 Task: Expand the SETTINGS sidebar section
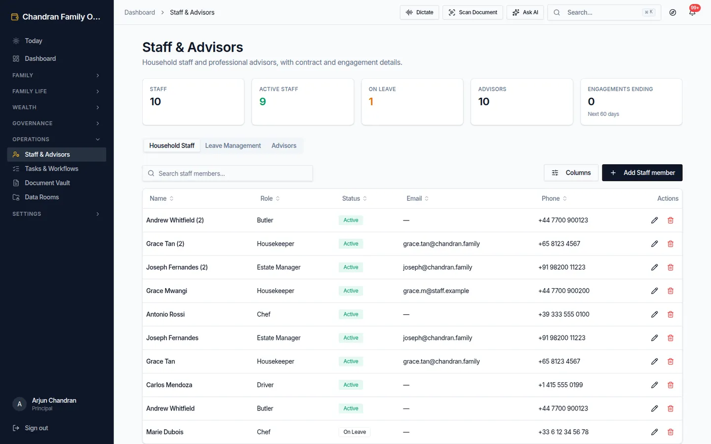click(x=57, y=214)
